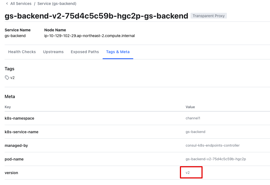Viewport: 270px width, 185px height.
Task: Click the Value column header
Action: point(190,107)
